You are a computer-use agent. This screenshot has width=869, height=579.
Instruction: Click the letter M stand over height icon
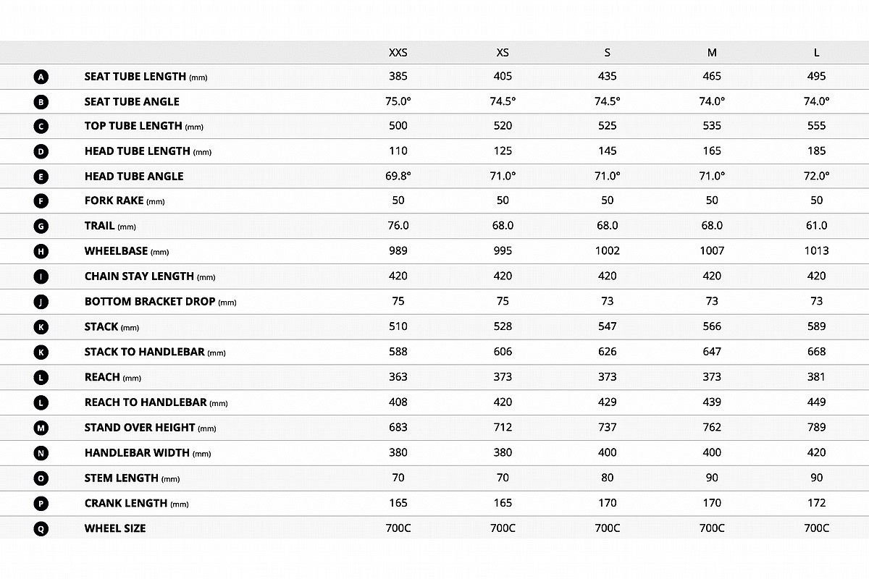click(41, 428)
